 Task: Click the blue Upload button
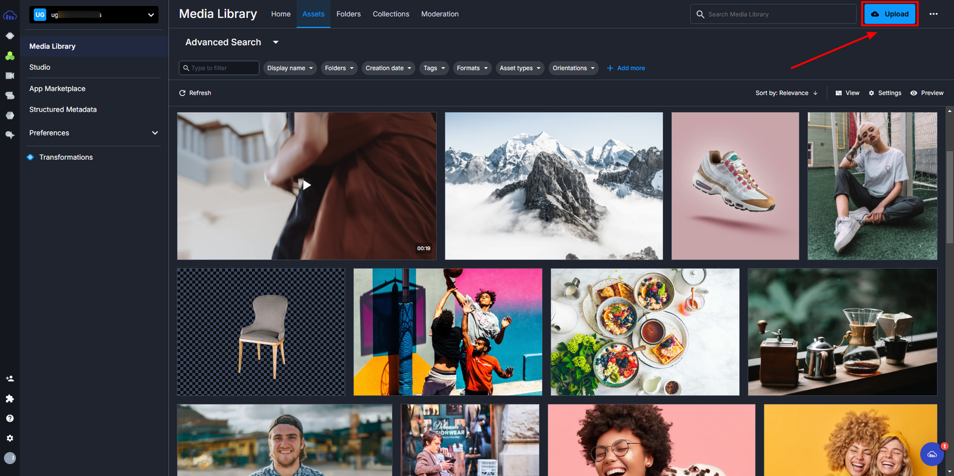click(x=890, y=14)
